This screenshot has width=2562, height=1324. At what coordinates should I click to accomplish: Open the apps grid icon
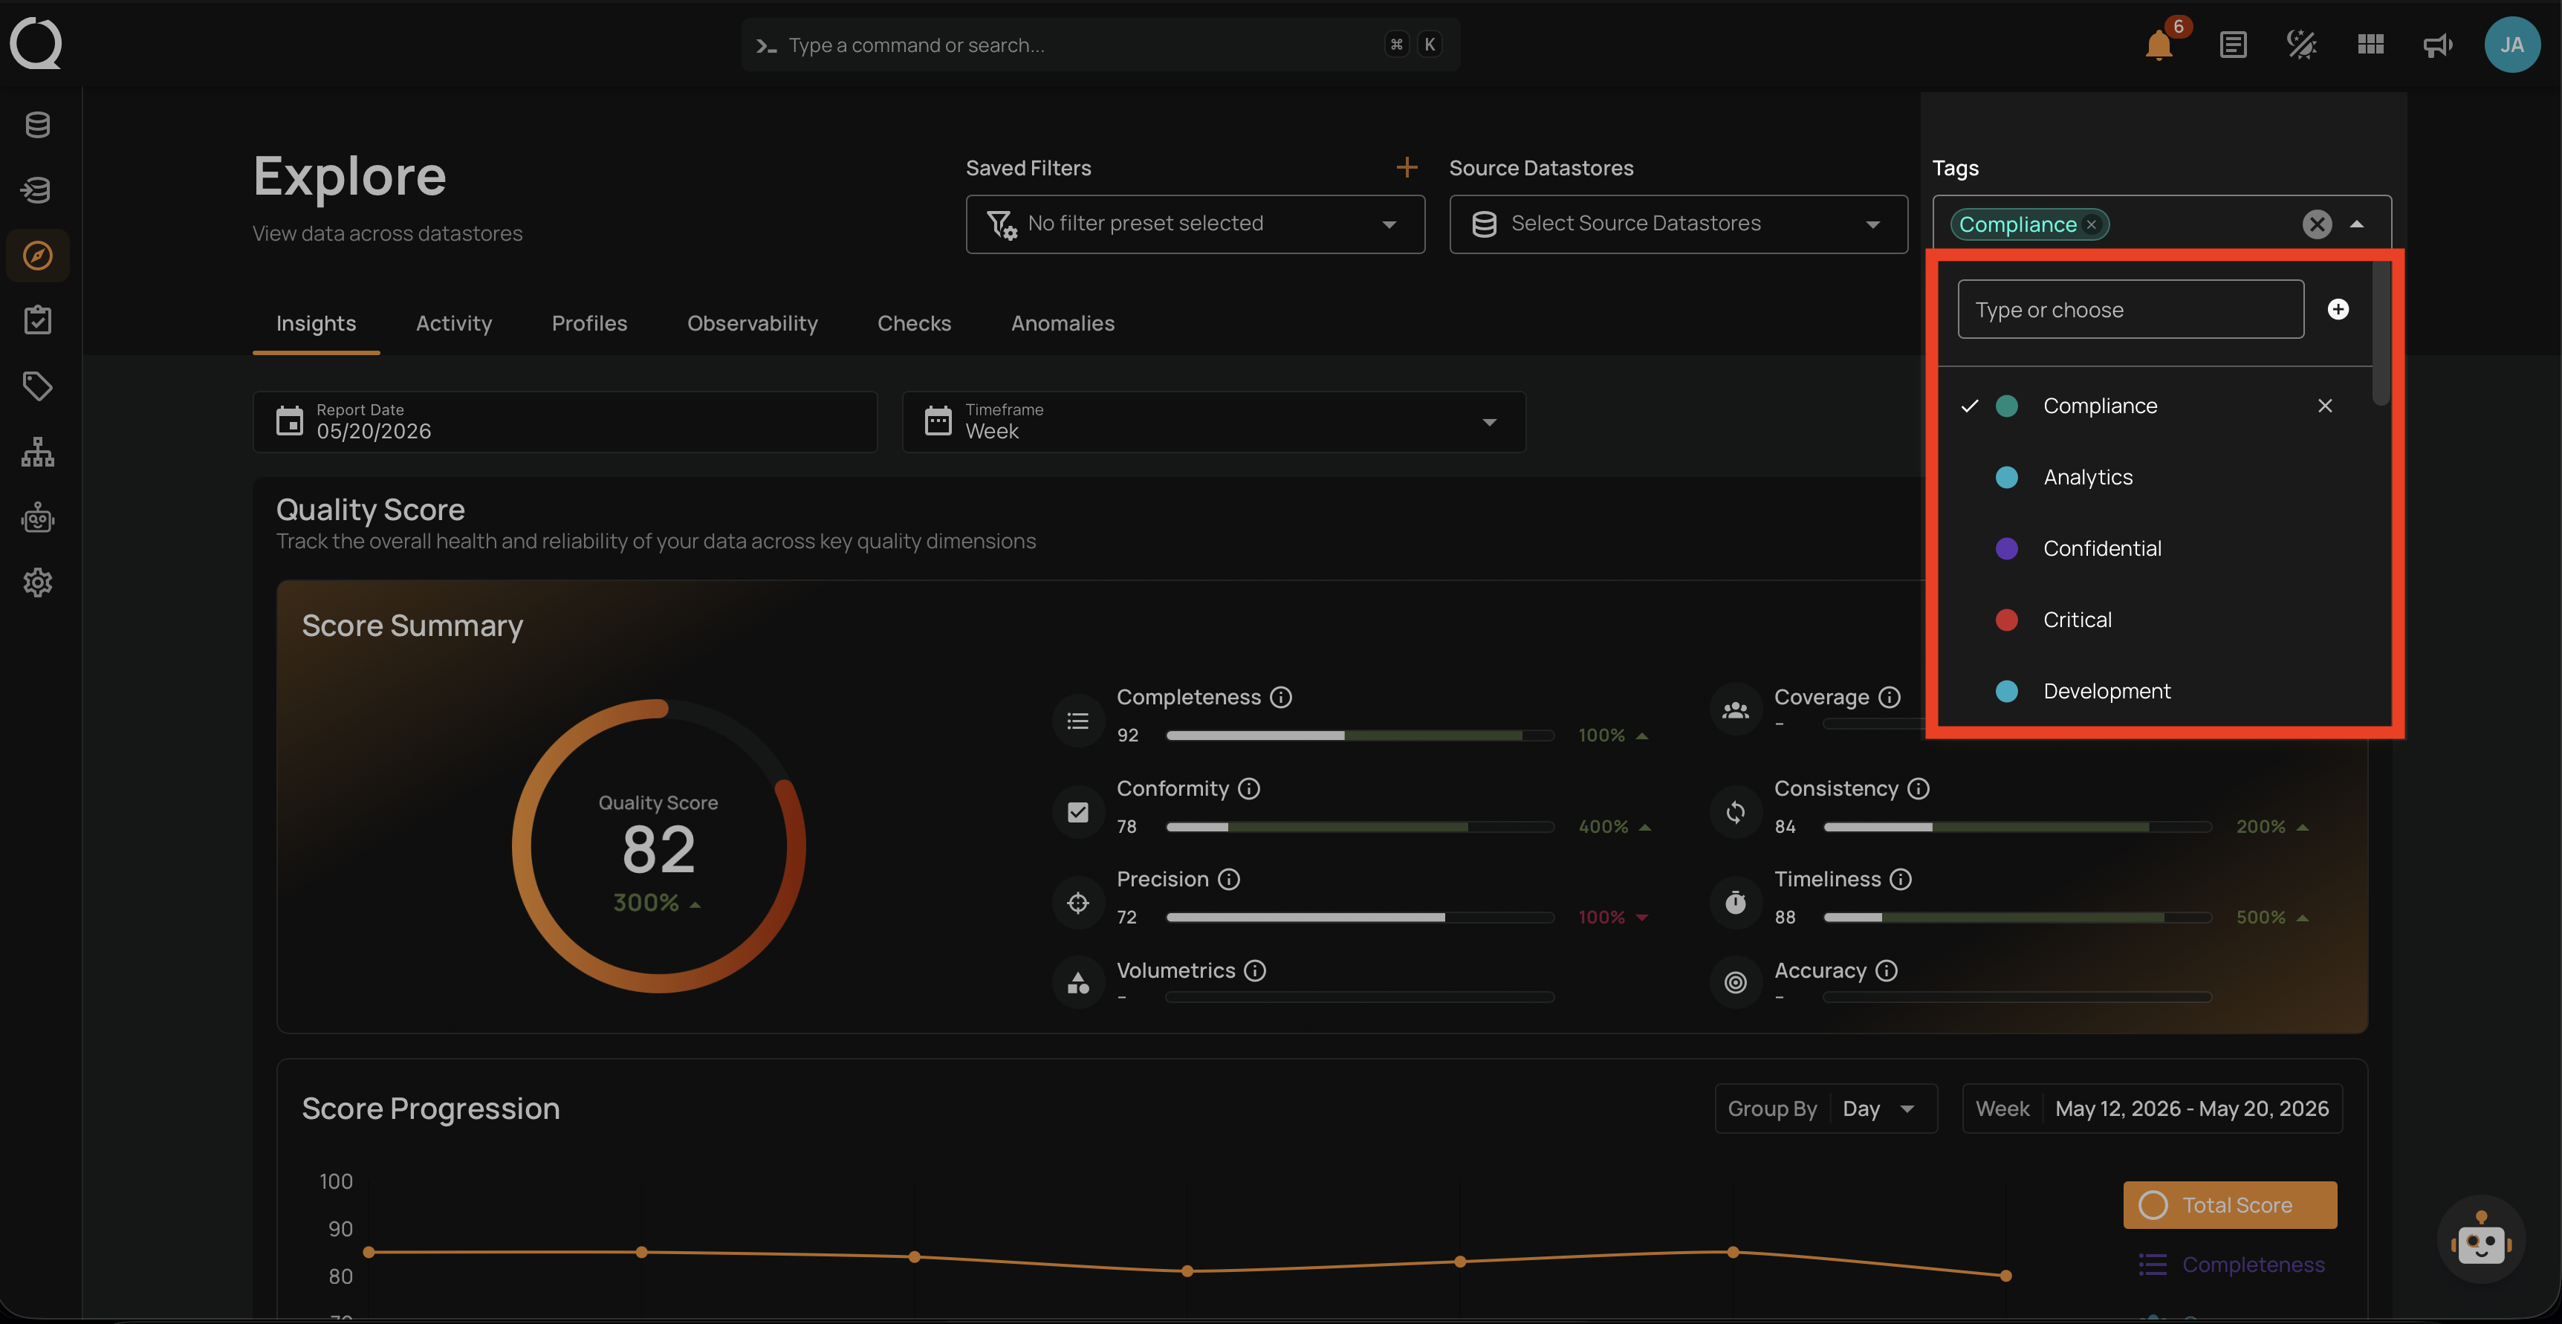click(x=2370, y=45)
